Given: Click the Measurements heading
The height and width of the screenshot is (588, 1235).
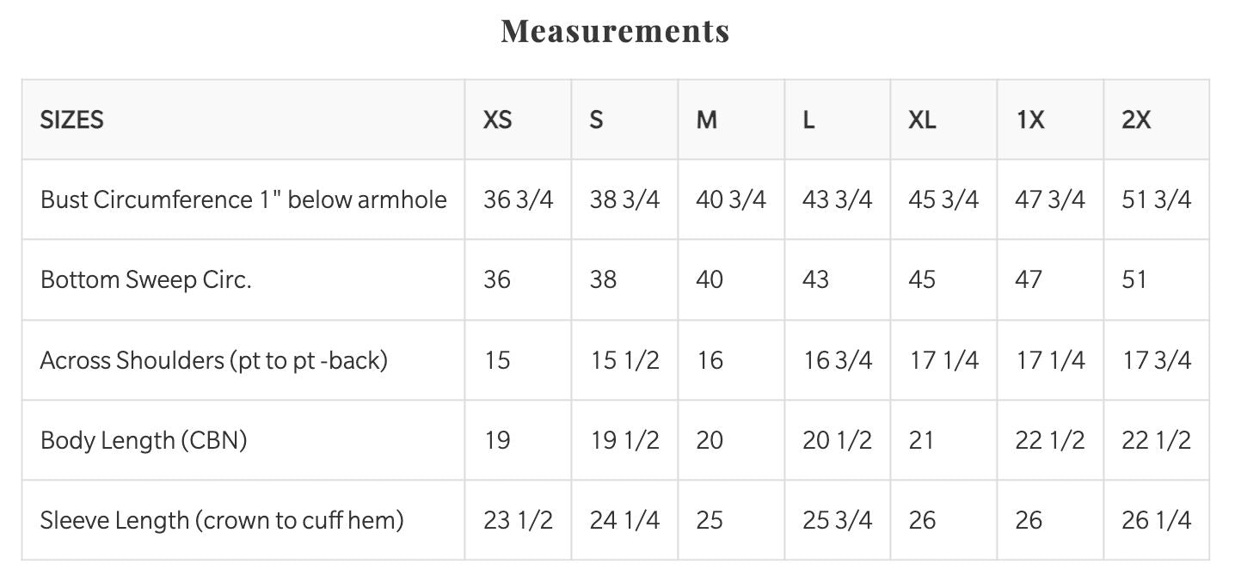Looking at the screenshot, I should 616,31.
